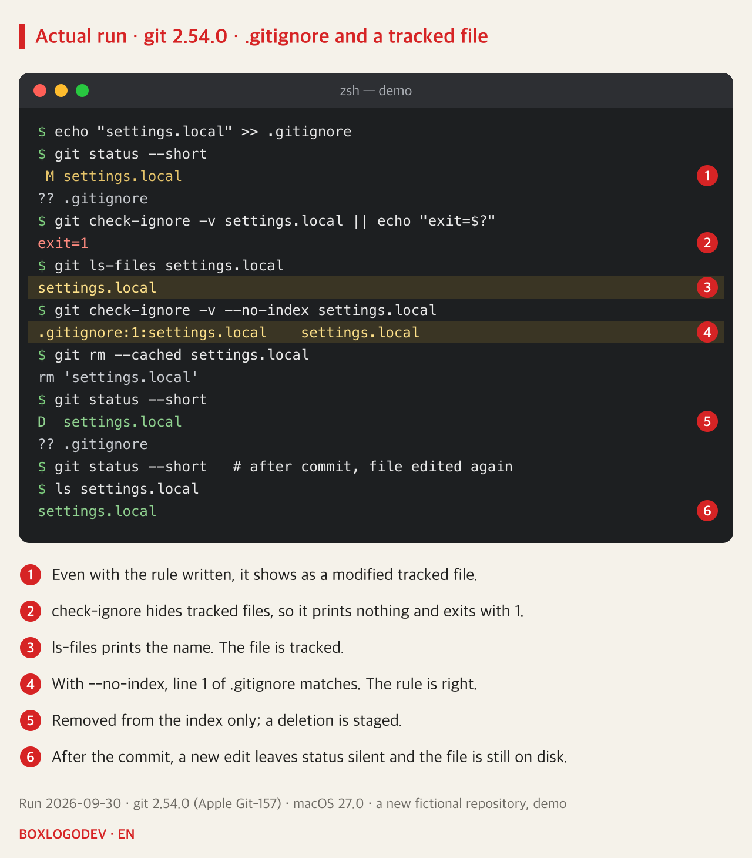Click the 'git check-ignore -v --no-index settings.local' command
752x858 pixels.
point(237,310)
